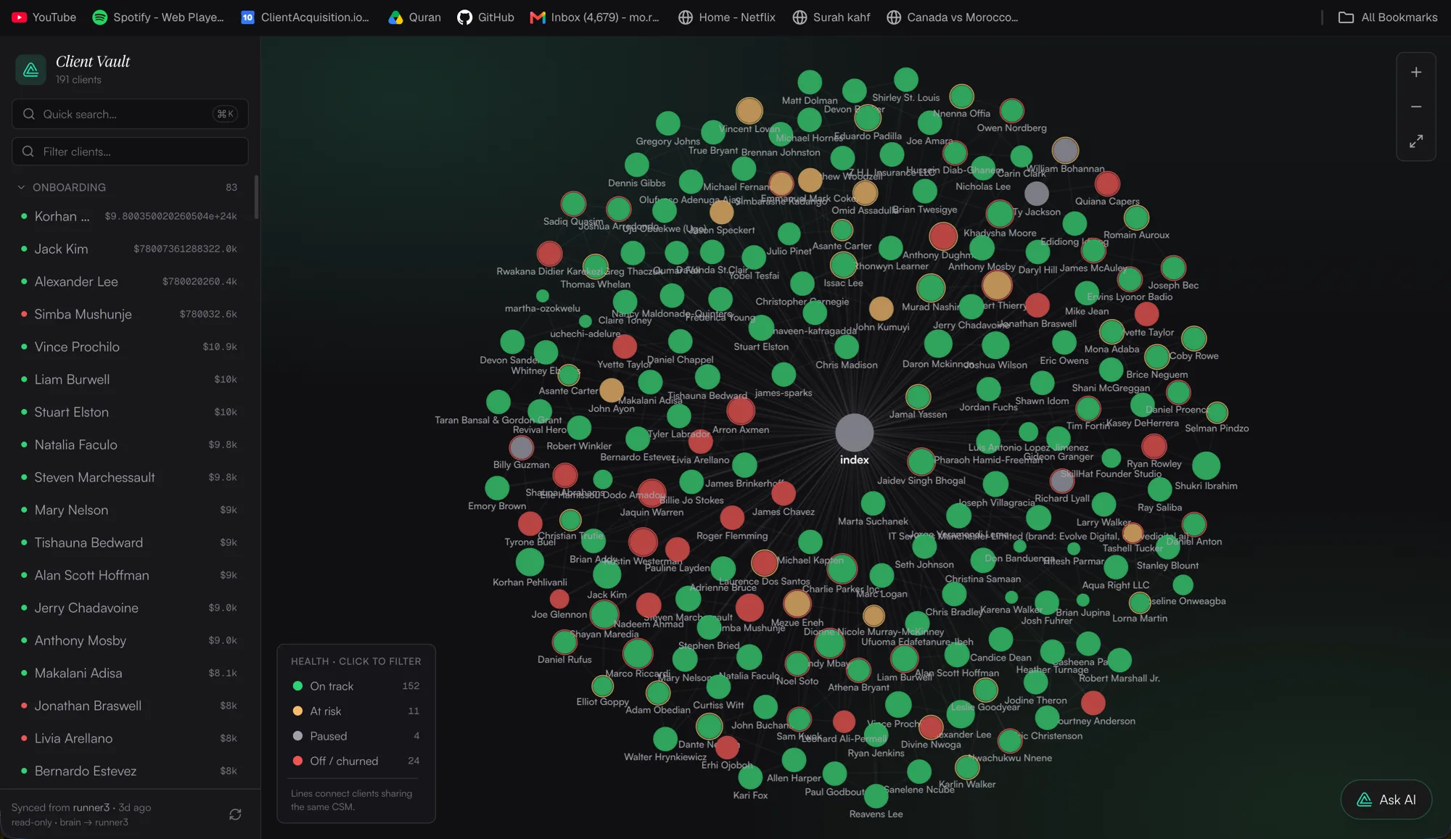
Task: Focus the Quick search field
Action: (130, 114)
